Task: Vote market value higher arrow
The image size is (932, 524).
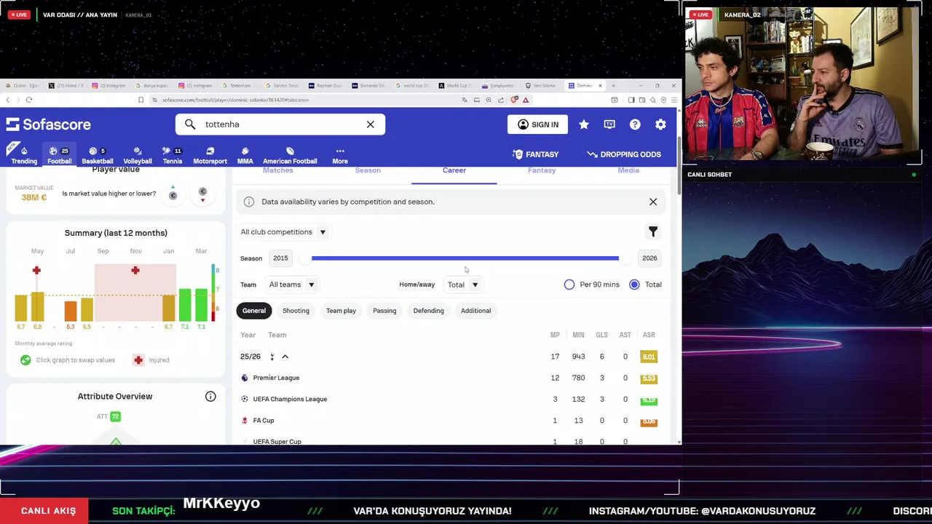Action: (173, 194)
